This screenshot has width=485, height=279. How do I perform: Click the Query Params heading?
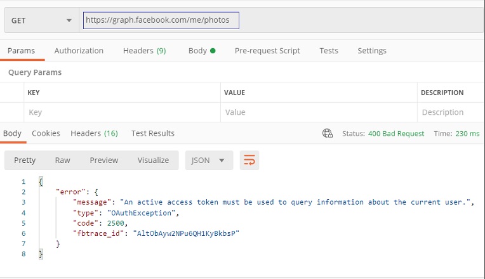tap(35, 72)
